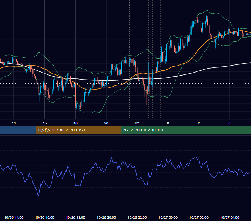Click the 18 hour axis label
This screenshot has height=221, width=251.
pyautogui.click(x=75, y=123)
